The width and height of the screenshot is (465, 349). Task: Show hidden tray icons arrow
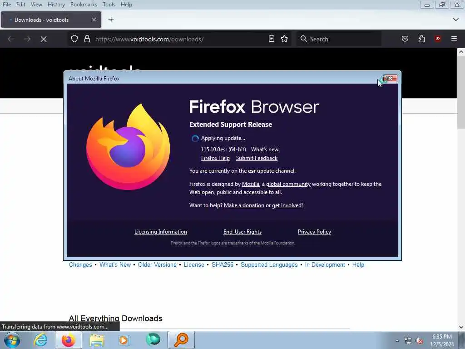[x=397, y=340]
